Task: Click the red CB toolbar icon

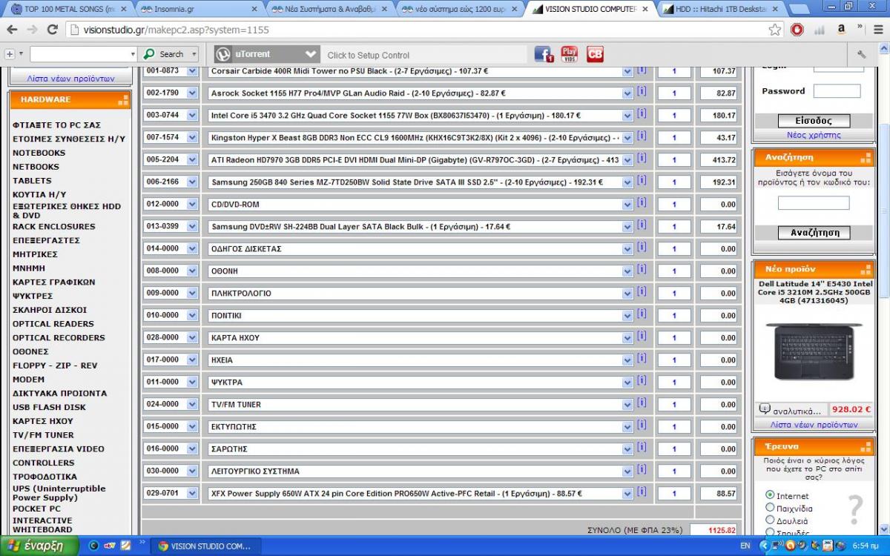Action: [x=595, y=54]
